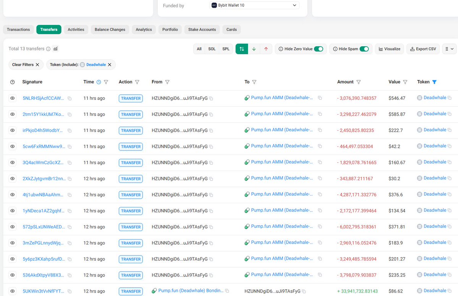Click the funnel filter icon on the Amount column
458x296 pixels.
(359, 82)
